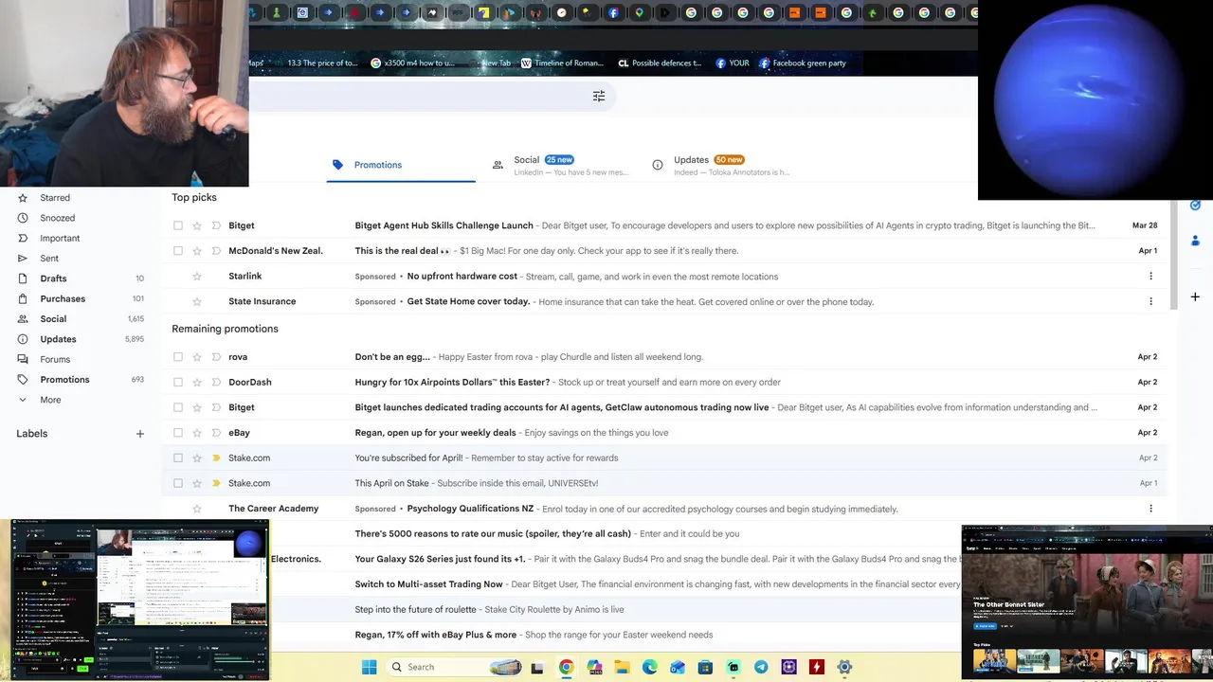Open three-dot menu on State Insurance ad
Image resolution: width=1213 pixels, height=682 pixels.
pyautogui.click(x=1150, y=301)
